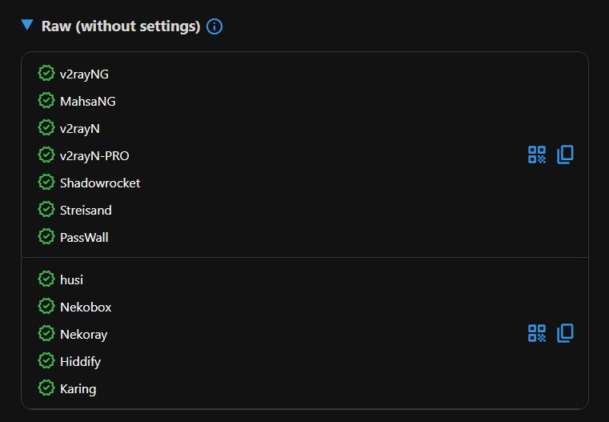
Task: Click the green check badge beside Nekobox
Action: 46,307
